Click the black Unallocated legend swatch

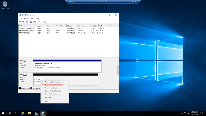[x=20, y=88]
